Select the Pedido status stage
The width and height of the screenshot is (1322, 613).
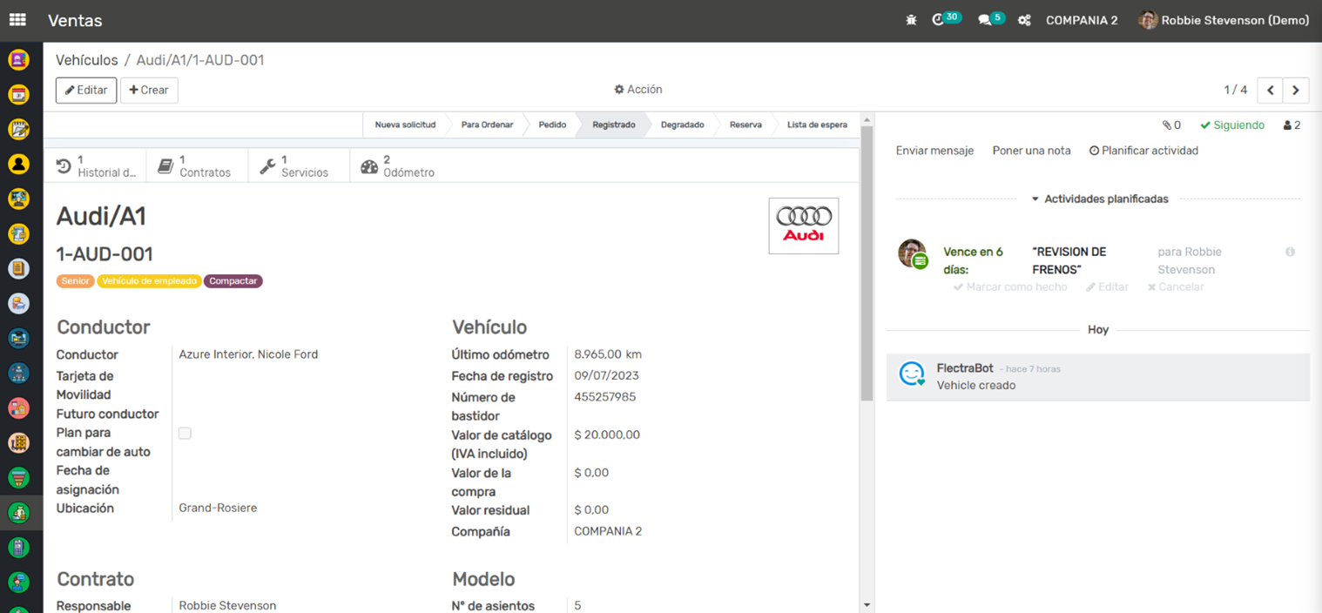coord(552,125)
